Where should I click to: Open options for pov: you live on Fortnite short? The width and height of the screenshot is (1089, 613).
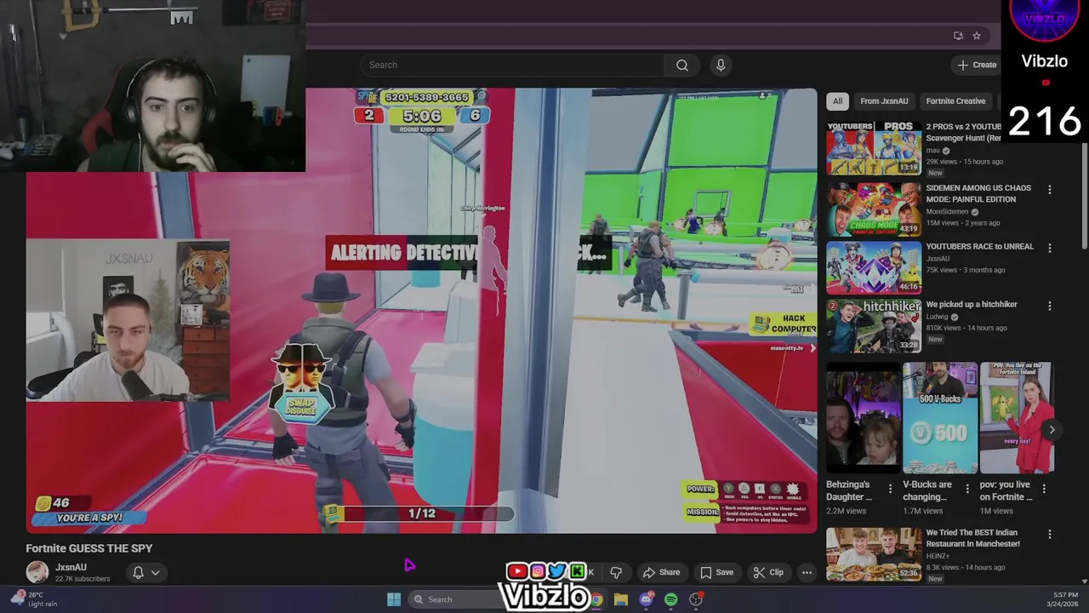pyautogui.click(x=1044, y=489)
